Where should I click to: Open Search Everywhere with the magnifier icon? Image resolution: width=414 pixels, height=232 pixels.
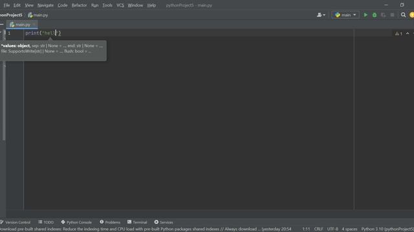pyautogui.click(x=403, y=15)
